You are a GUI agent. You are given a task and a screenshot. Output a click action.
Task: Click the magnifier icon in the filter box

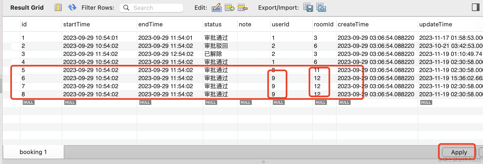pyautogui.click(x=126, y=8)
